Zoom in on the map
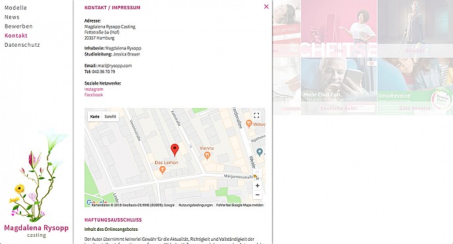453x244 pixels. tap(257, 185)
